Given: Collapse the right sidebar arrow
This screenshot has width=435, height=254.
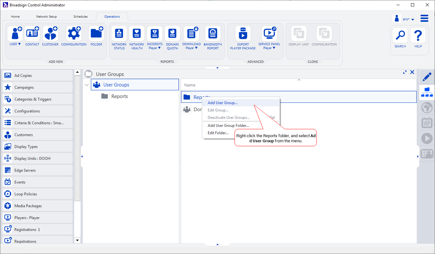Looking at the screenshot, I should [418, 157].
